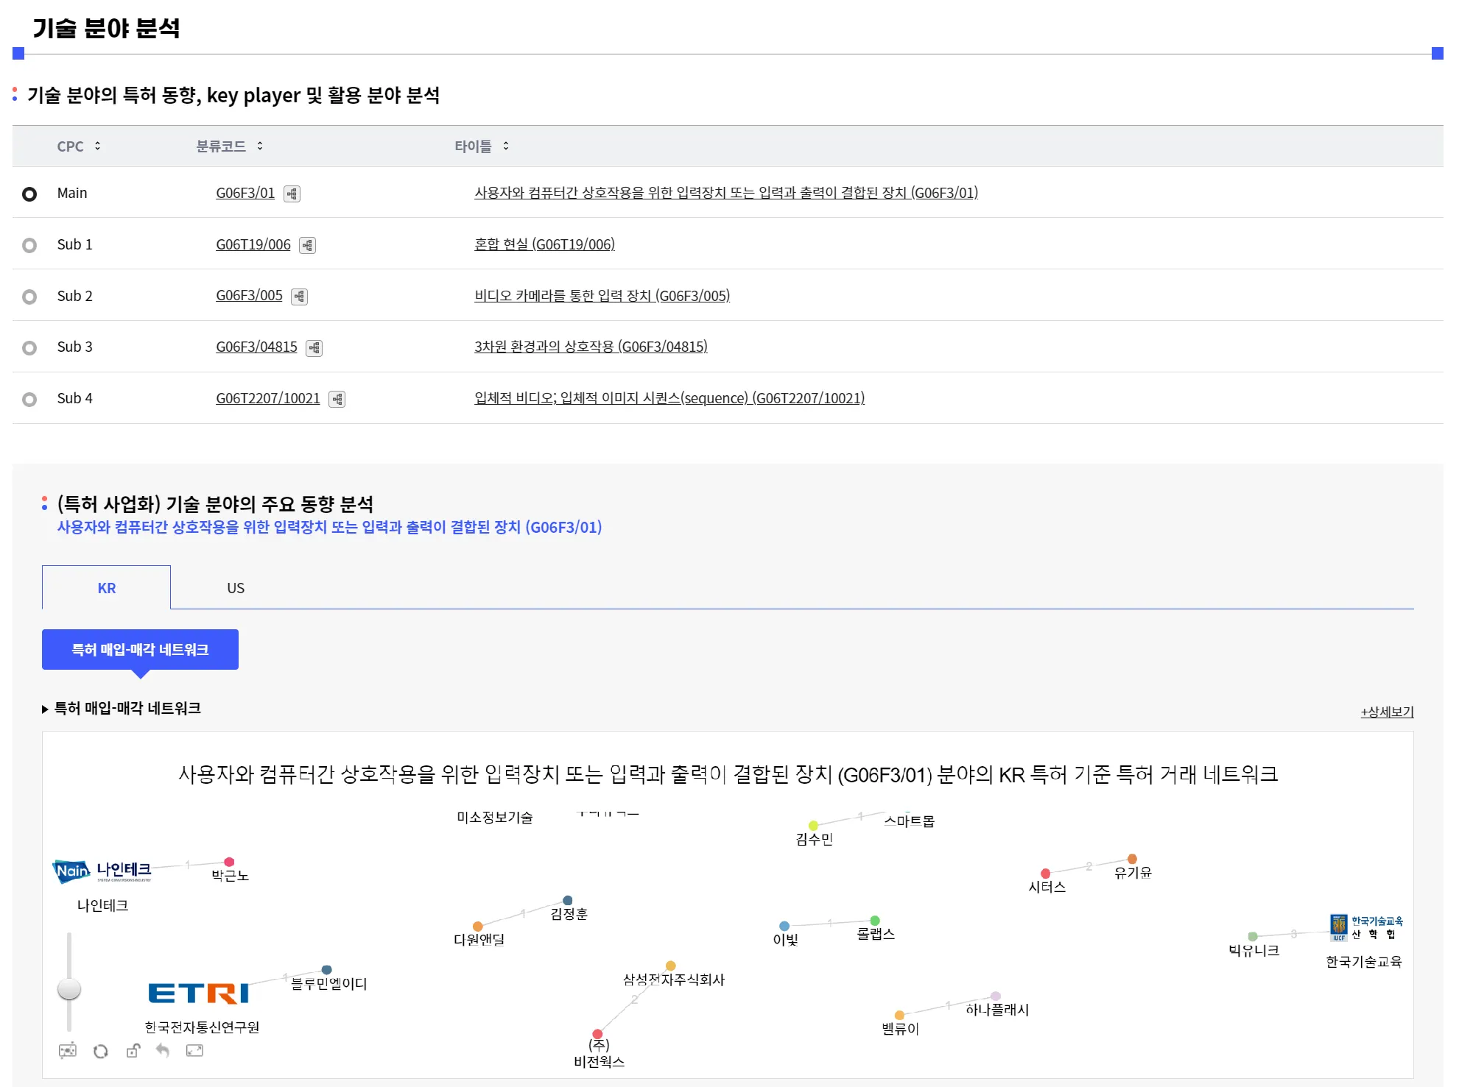Select the Sub 3 radio button
1459x1087 pixels.
click(29, 347)
